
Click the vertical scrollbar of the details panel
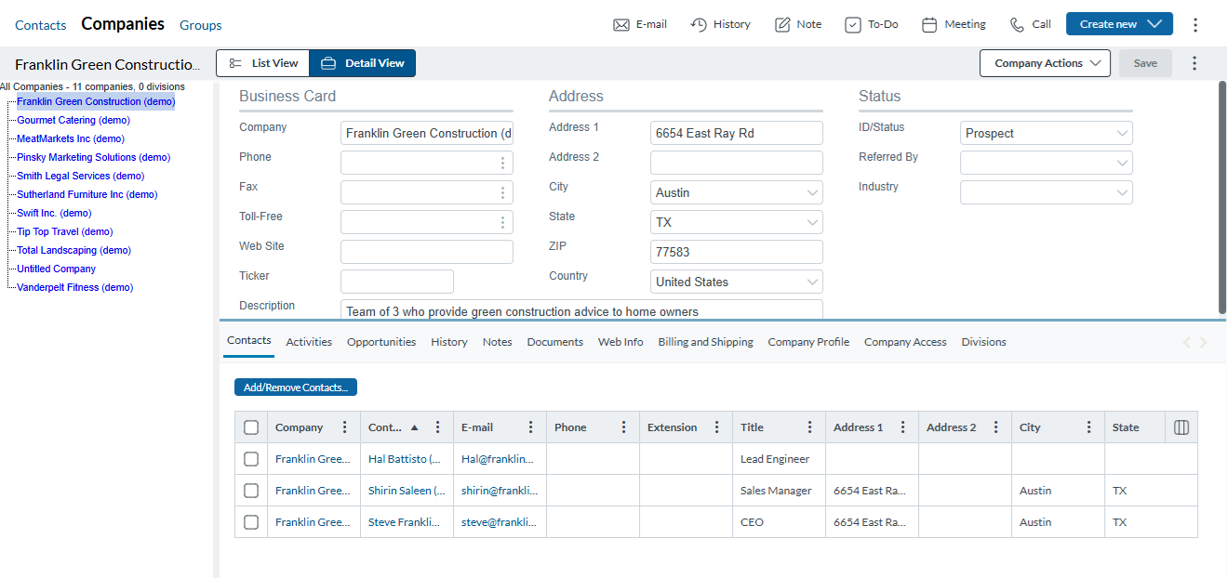pyautogui.click(x=1222, y=197)
